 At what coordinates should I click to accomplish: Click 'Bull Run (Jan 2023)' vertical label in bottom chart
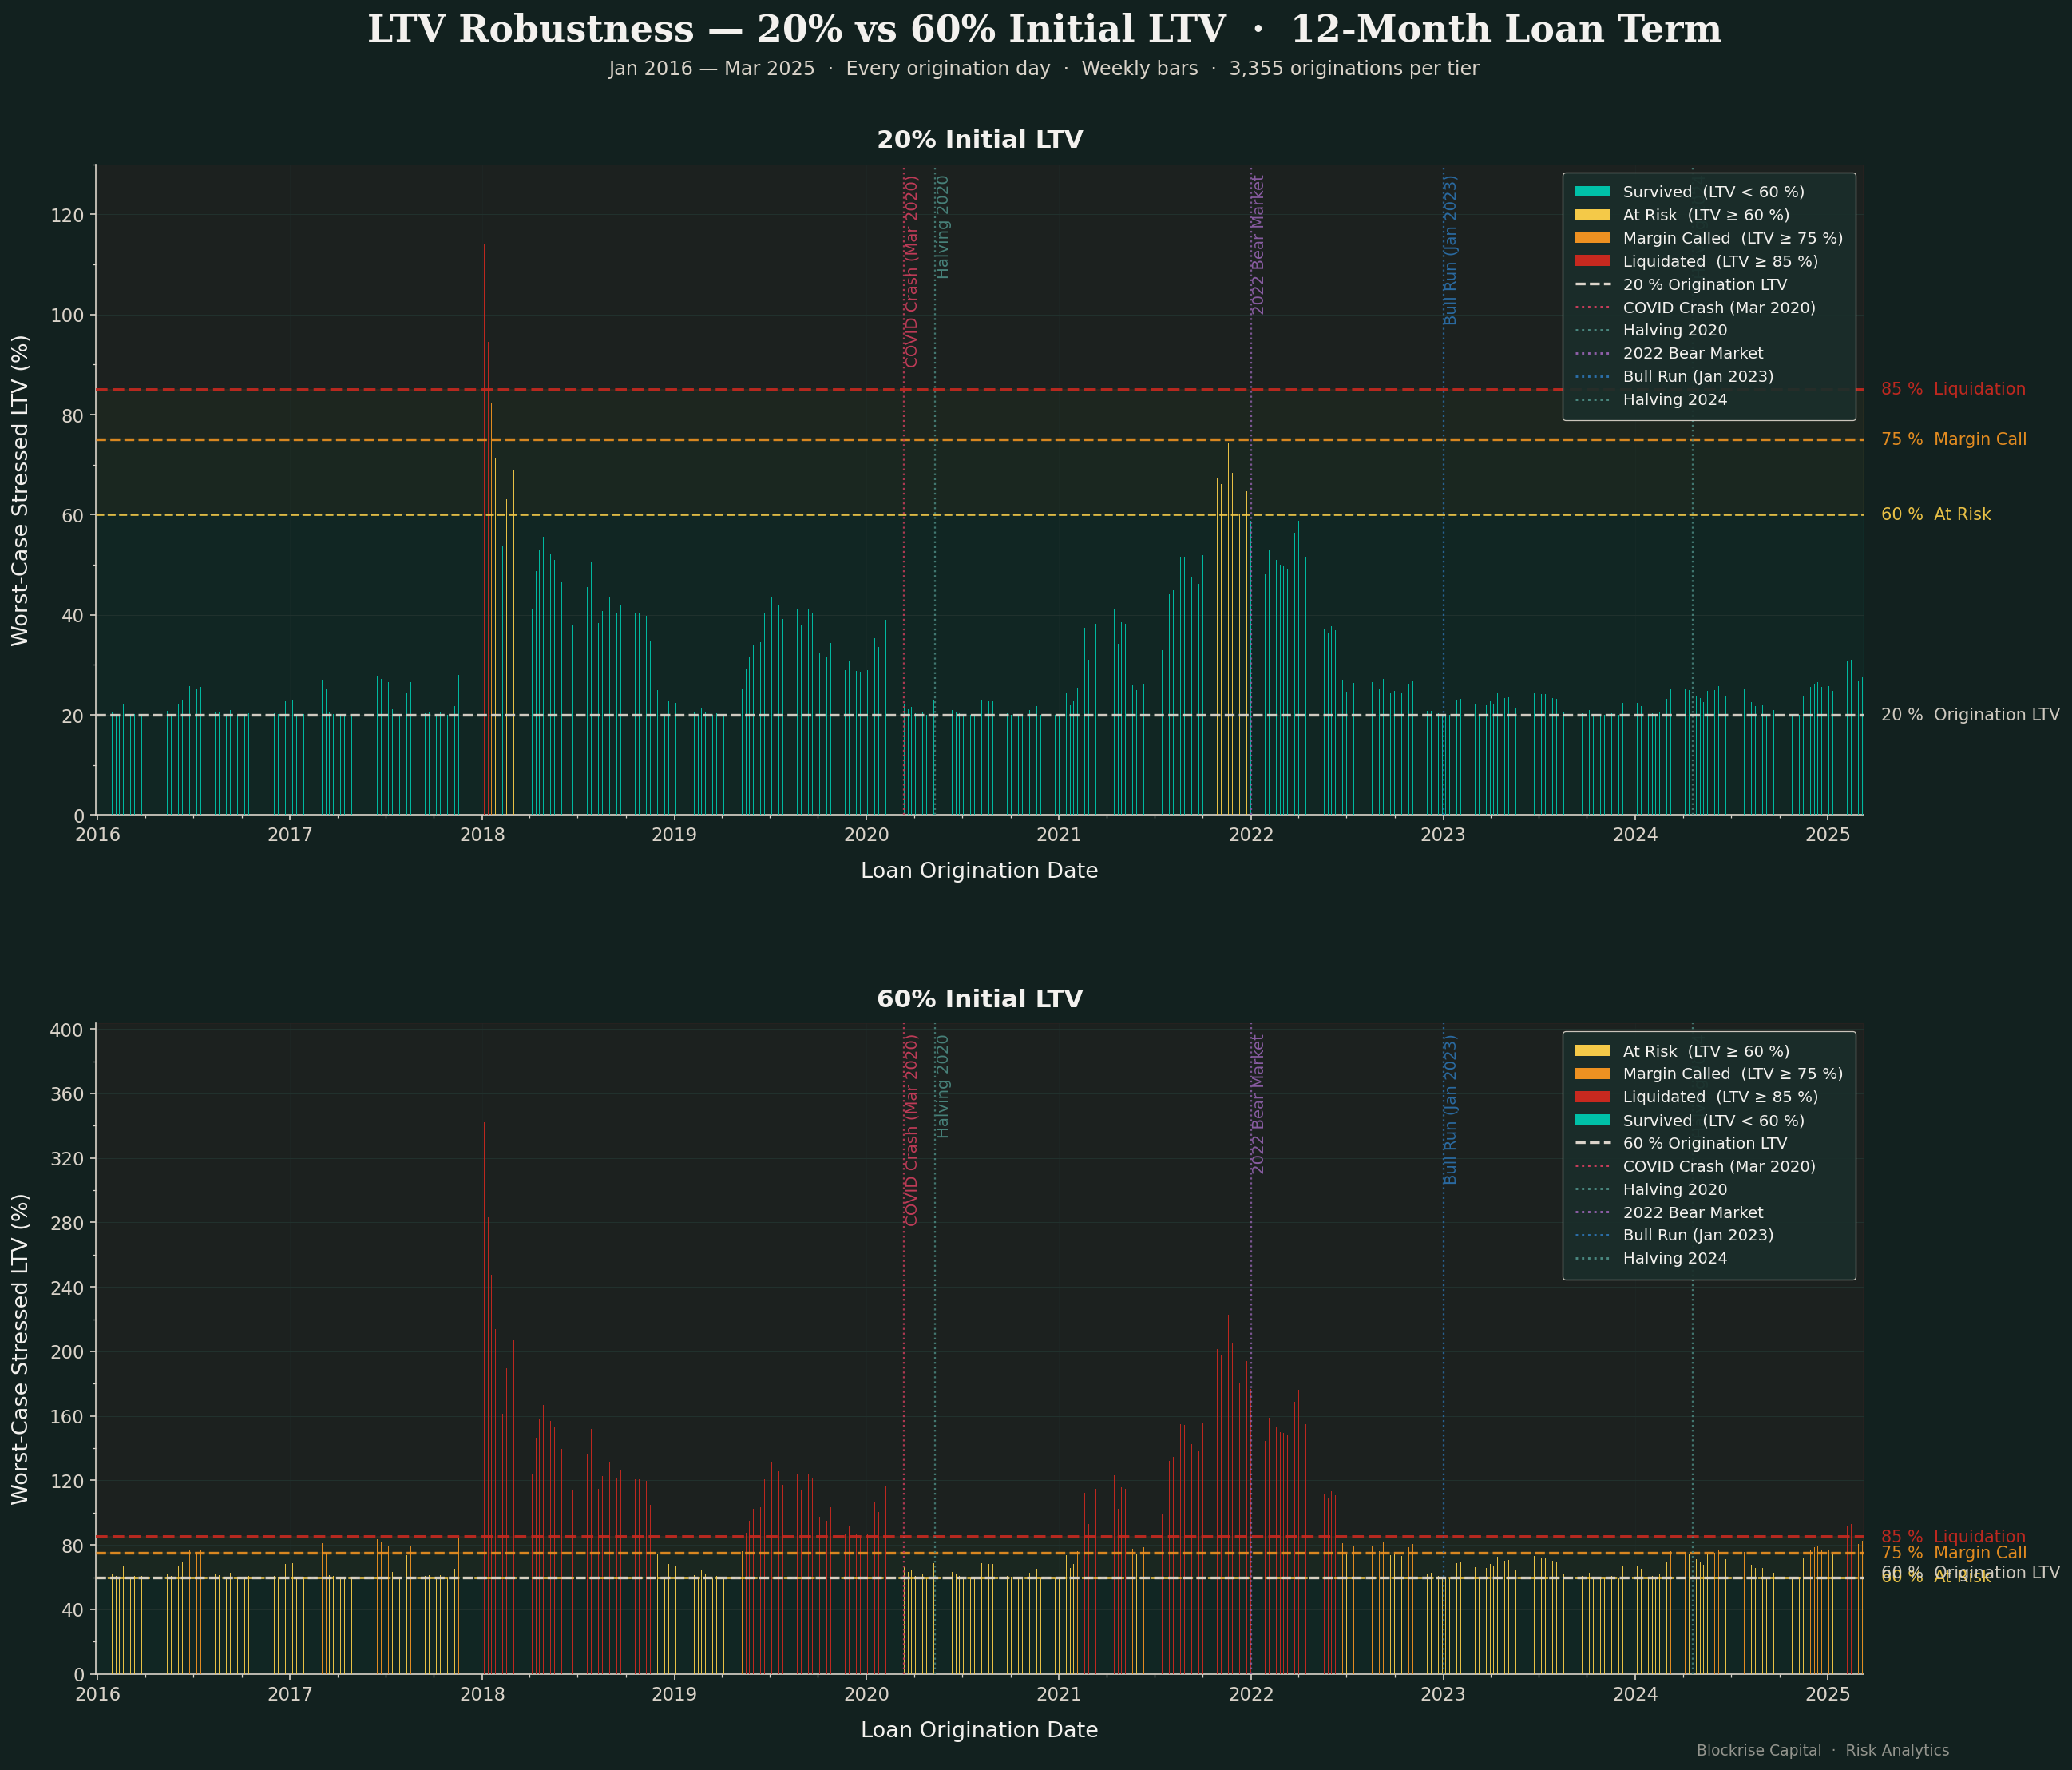pyautogui.click(x=1450, y=1109)
